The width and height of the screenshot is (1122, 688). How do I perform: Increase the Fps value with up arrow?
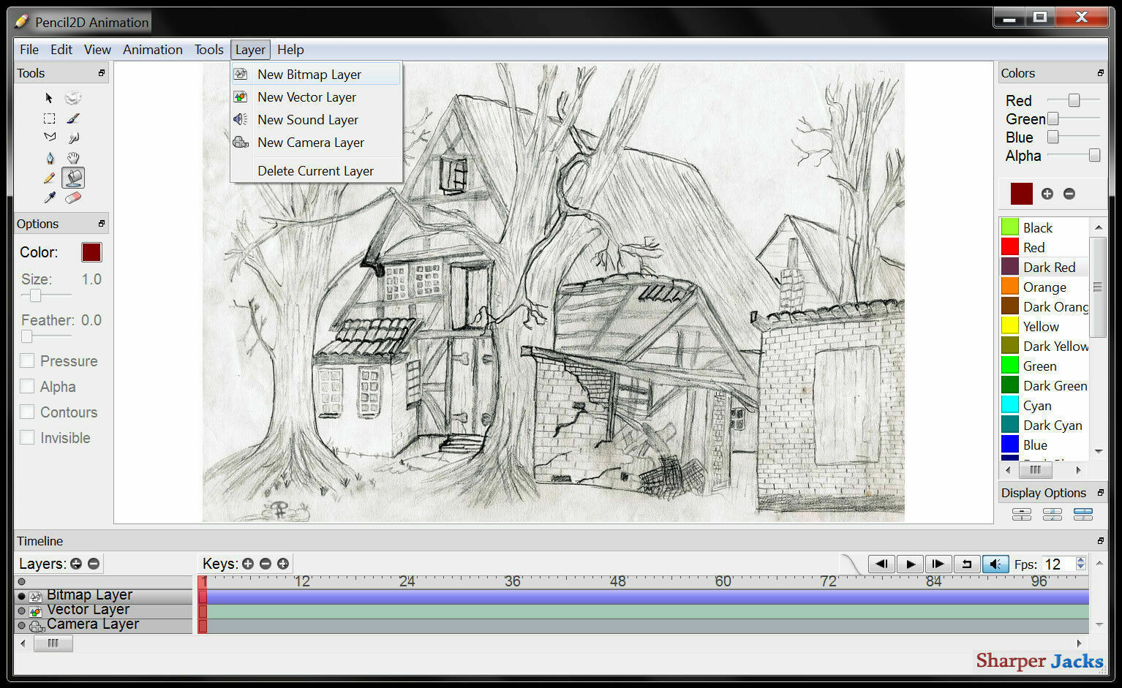pos(1080,560)
